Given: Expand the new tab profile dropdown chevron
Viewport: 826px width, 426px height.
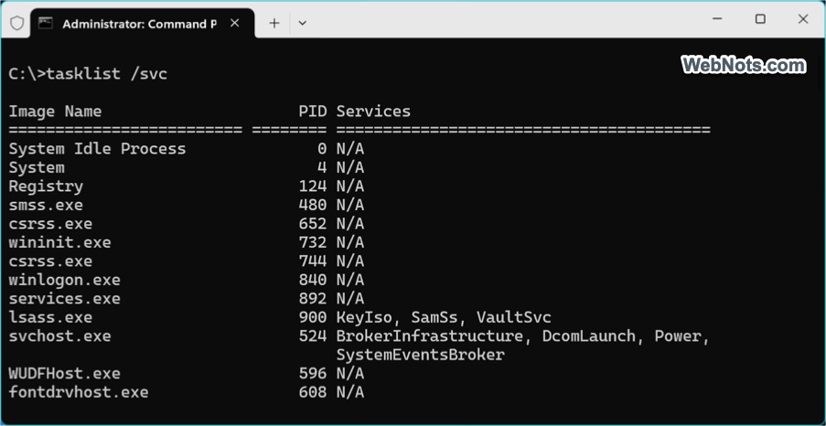Looking at the screenshot, I should click(303, 23).
